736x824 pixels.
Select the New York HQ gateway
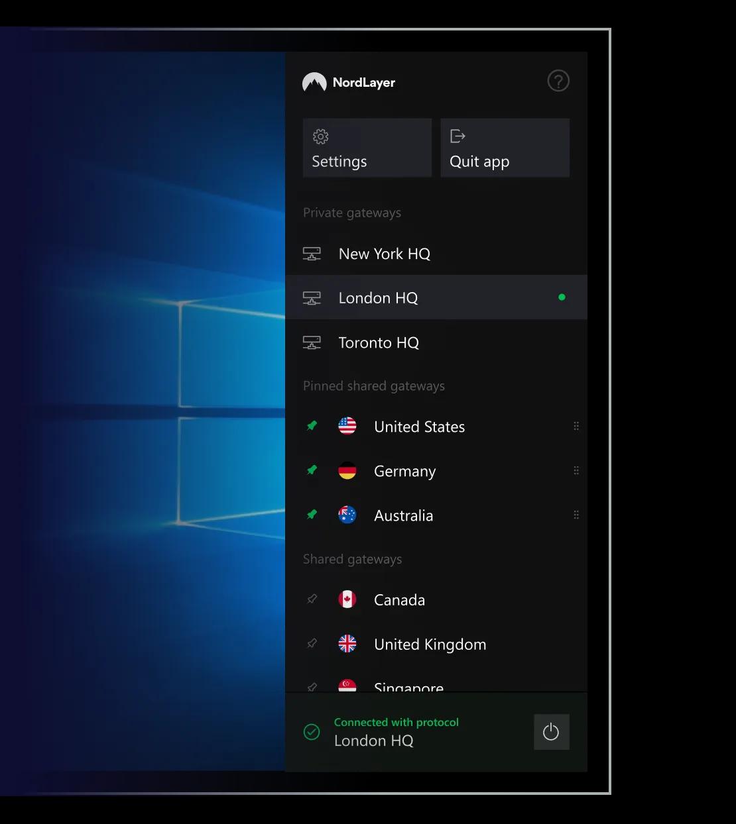384,254
